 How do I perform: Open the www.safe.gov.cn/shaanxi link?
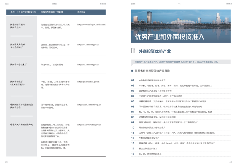(91, 24)
